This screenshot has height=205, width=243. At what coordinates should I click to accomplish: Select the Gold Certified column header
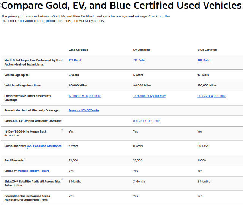(79, 50)
